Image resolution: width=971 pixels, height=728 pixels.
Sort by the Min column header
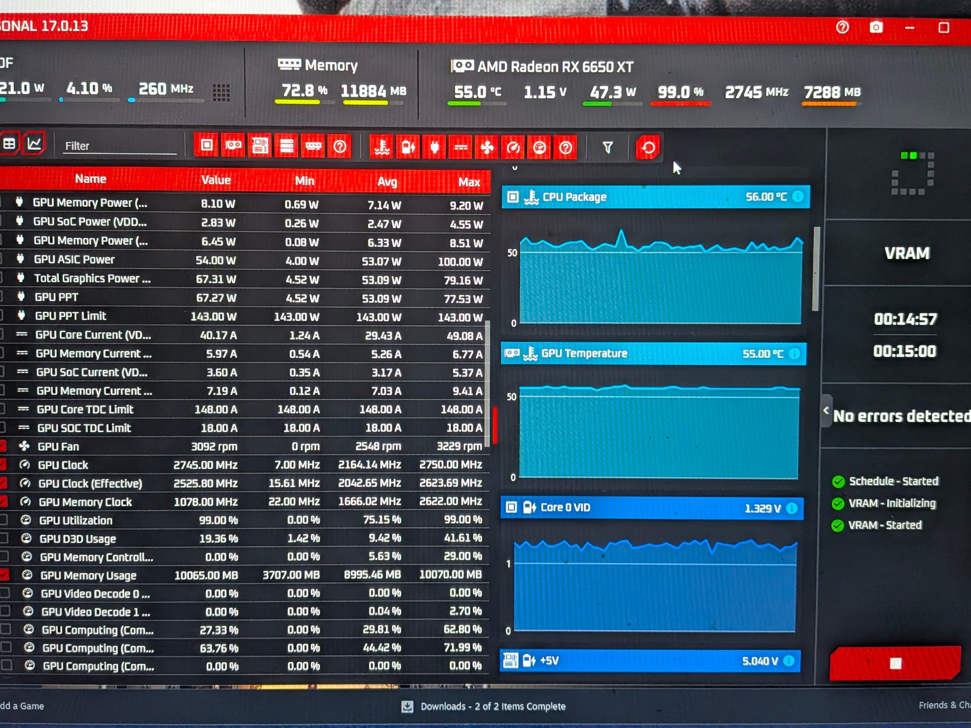click(304, 181)
